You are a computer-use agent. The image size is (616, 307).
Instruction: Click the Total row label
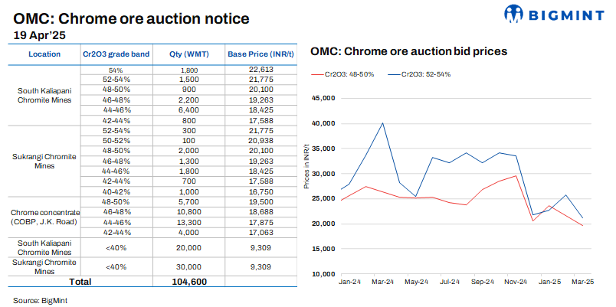(80, 282)
